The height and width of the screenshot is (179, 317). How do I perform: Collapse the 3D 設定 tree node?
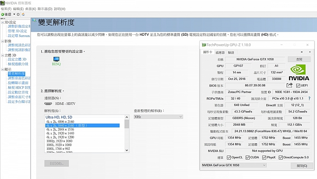click(3, 22)
